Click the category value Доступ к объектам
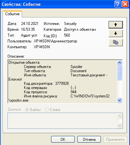130x145 pixels. tap(80, 29)
